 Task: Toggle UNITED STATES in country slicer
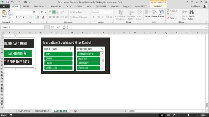58,68
